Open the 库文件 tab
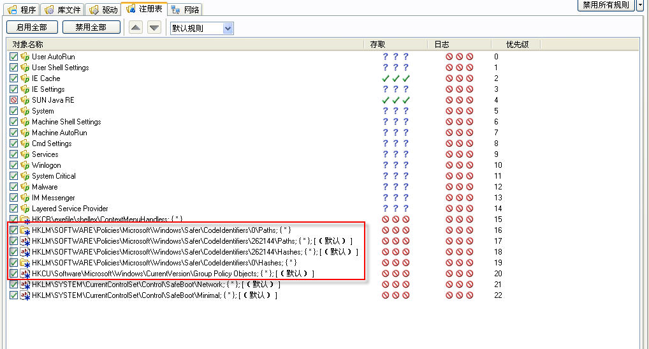The image size is (649, 349). pos(63,10)
